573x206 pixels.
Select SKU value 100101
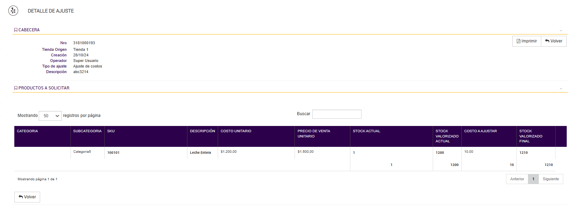coord(113,153)
